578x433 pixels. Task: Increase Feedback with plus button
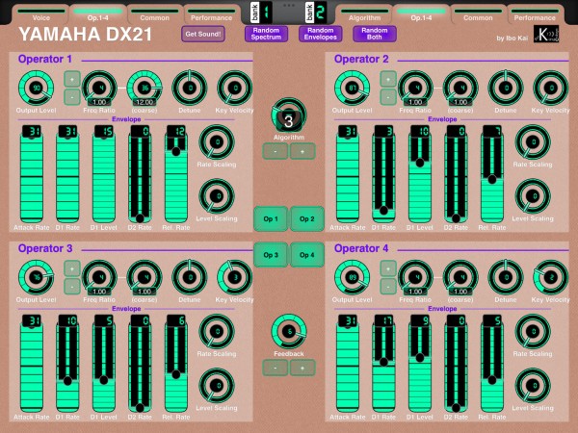click(x=302, y=368)
